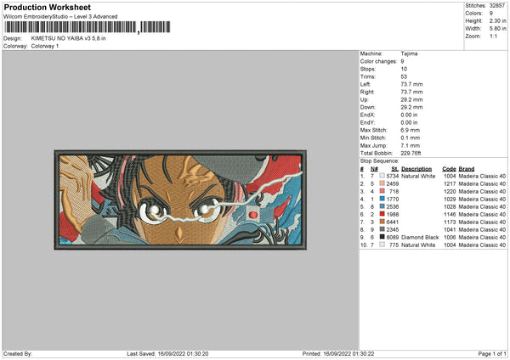510x360 pixels.
Task: Click thread code '1217' in stop 2
Action: (450, 184)
